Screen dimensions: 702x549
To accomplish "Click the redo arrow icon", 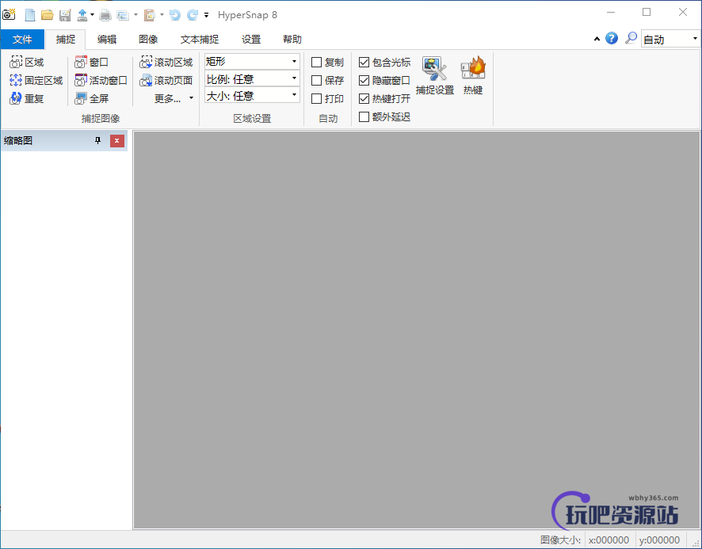I will pyautogui.click(x=193, y=15).
